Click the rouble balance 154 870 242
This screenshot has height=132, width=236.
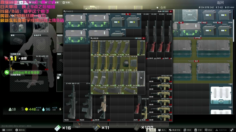206,7
